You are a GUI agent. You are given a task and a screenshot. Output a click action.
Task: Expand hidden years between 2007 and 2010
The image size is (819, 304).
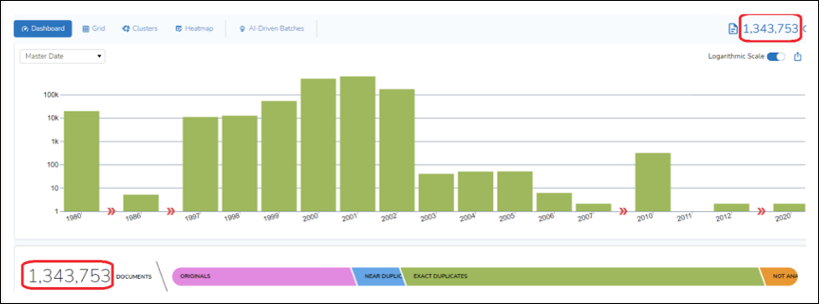tap(623, 211)
